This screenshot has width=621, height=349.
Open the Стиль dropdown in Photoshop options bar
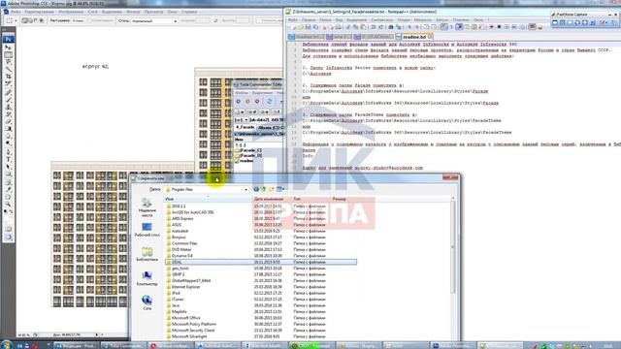tap(154, 20)
